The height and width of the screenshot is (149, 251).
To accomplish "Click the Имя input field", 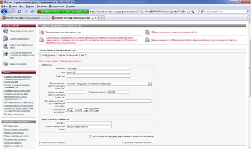I will point(98,72).
